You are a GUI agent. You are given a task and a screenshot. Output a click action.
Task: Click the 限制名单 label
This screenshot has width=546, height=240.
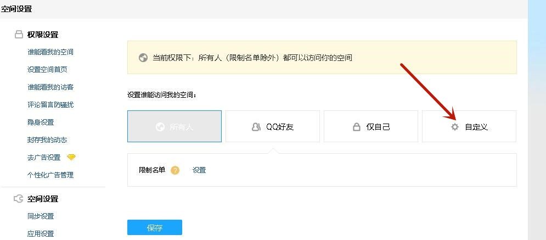click(x=152, y=170)
